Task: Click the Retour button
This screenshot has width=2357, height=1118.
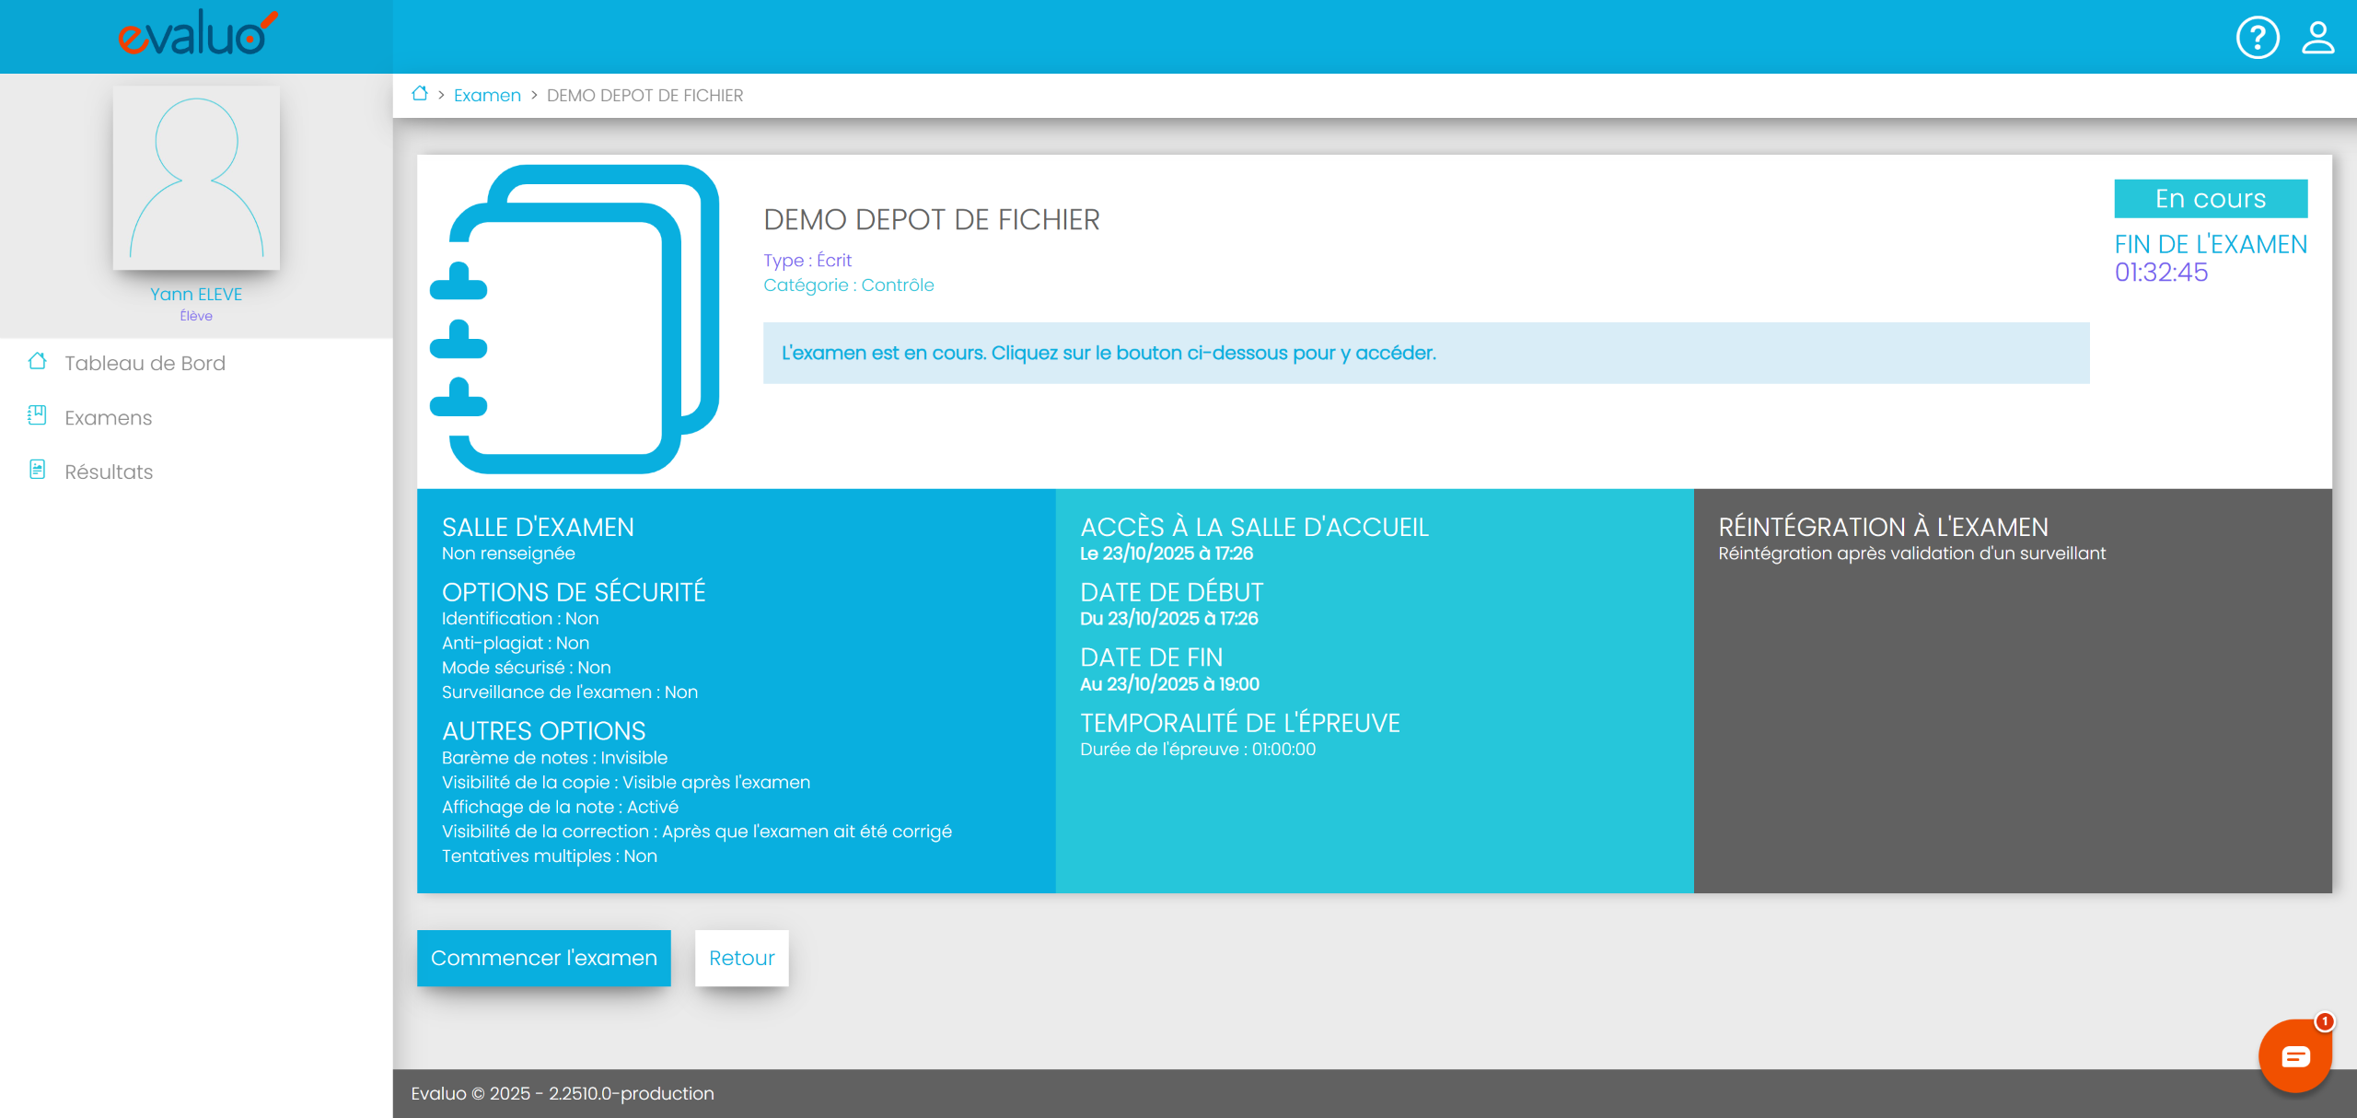Action: tap(741, 958)
